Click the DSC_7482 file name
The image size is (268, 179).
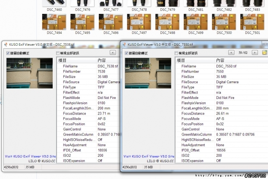(224, 10)
